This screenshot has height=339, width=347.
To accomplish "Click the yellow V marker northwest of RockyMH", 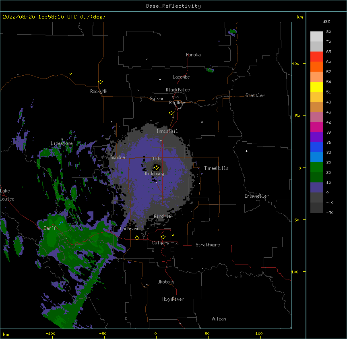I will 70,74.
